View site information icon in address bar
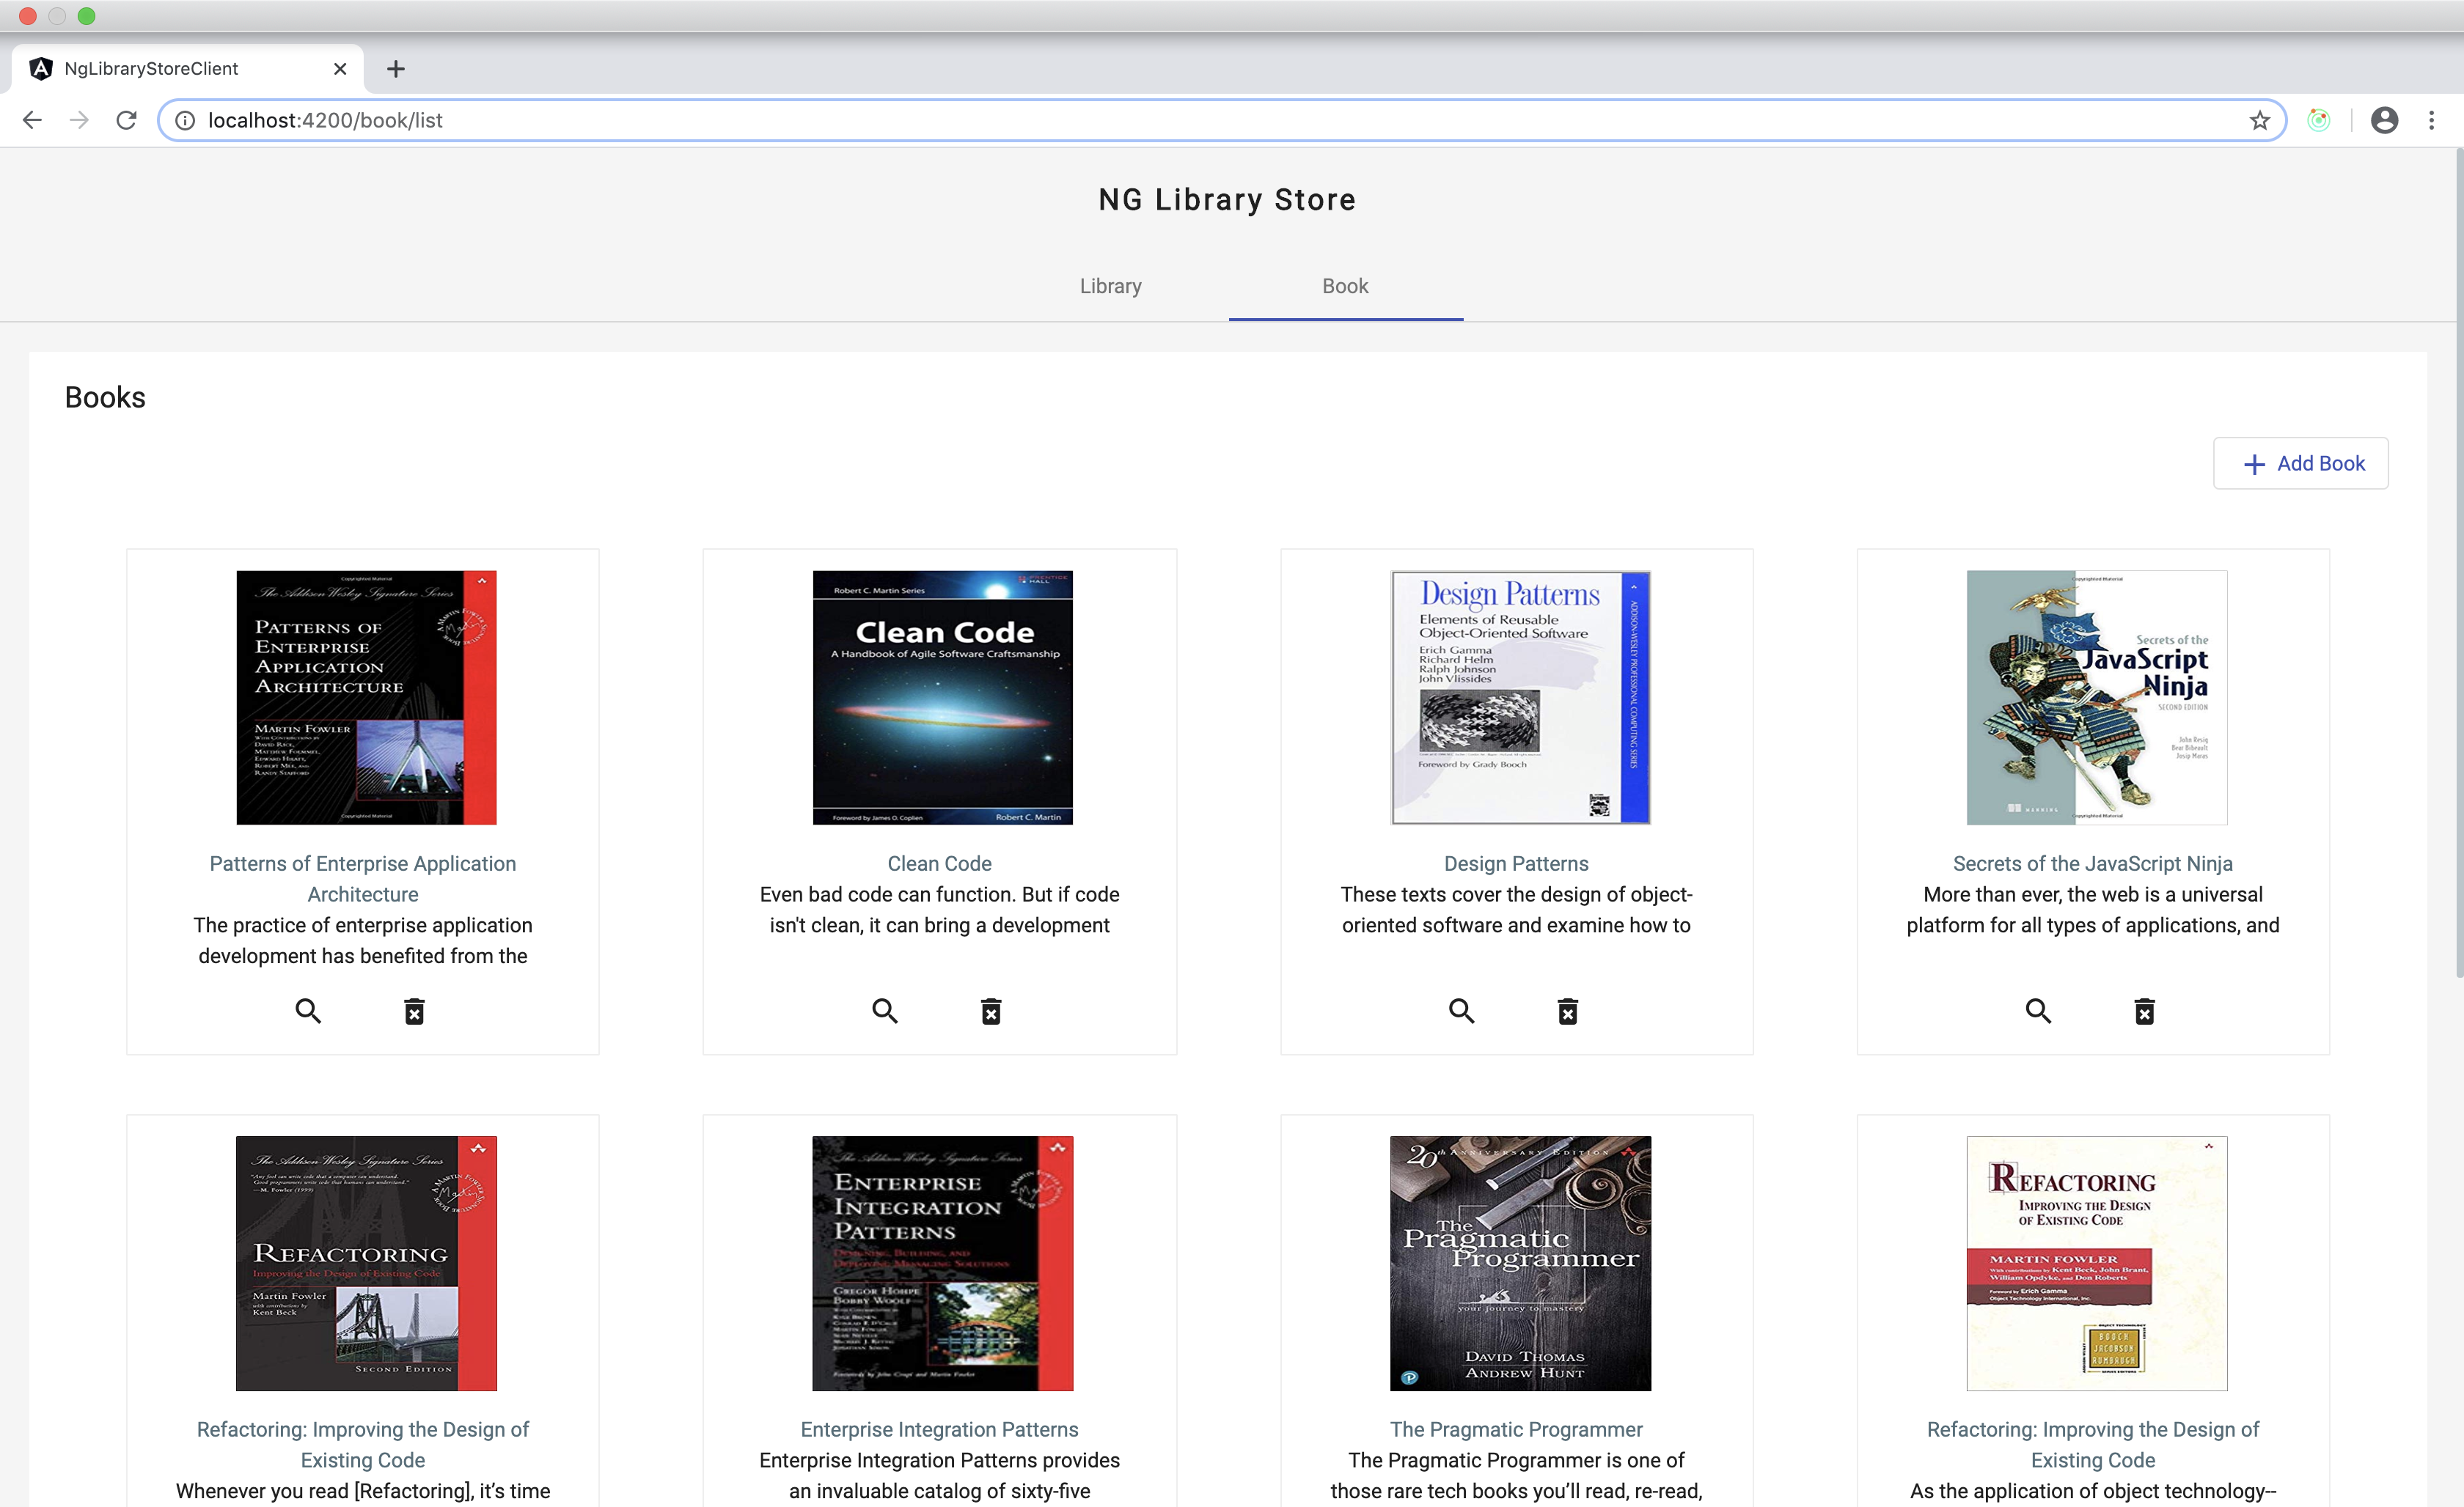The image size is (2464, 1507). tap(185, 121)
